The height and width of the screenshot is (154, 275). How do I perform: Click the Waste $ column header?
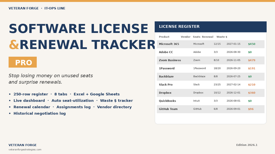222,37
